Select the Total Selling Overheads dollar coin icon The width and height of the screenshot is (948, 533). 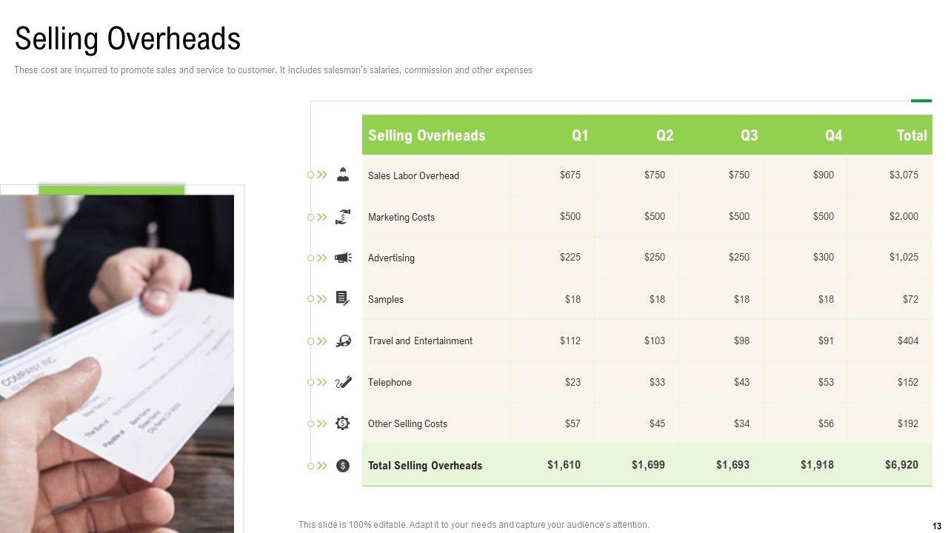342,466
